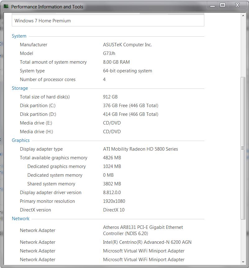Click the title bar text
This screenshot has width=249, height=268.
click(x=47, y=7)
